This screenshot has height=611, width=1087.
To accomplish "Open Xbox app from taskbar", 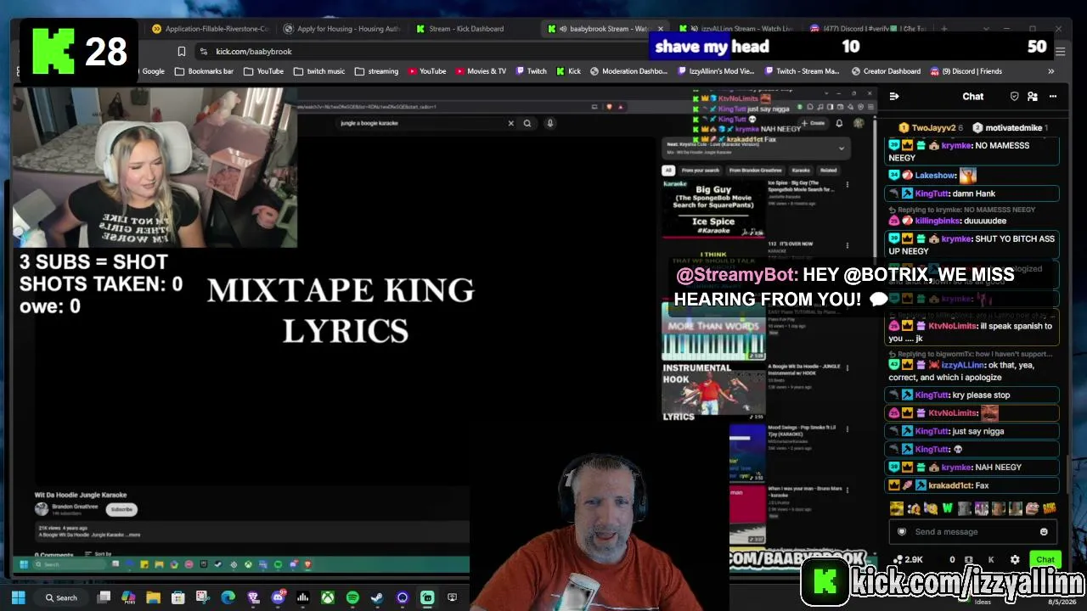I will [x=327, y=597].
